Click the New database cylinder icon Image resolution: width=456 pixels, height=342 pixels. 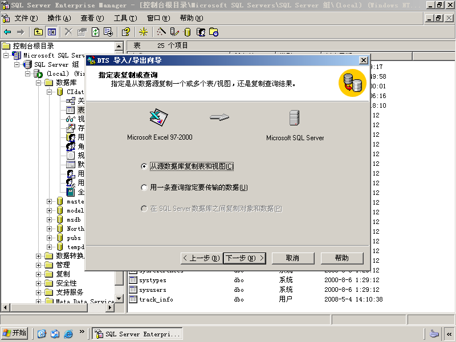[x=188, y=32]
